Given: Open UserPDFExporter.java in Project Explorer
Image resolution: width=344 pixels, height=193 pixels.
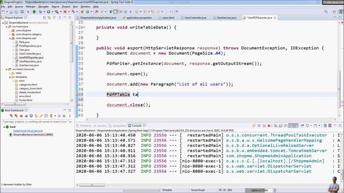Looking at the screenshot, I should pyautogui.click(x=31, y=57).
